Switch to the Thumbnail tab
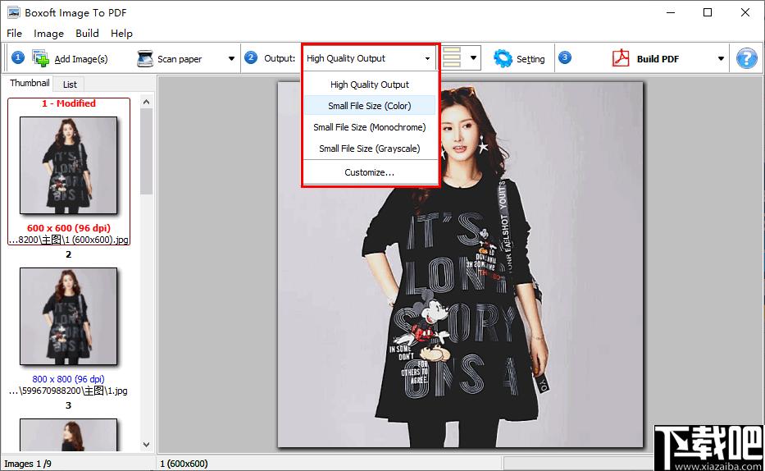 [30, 83]
